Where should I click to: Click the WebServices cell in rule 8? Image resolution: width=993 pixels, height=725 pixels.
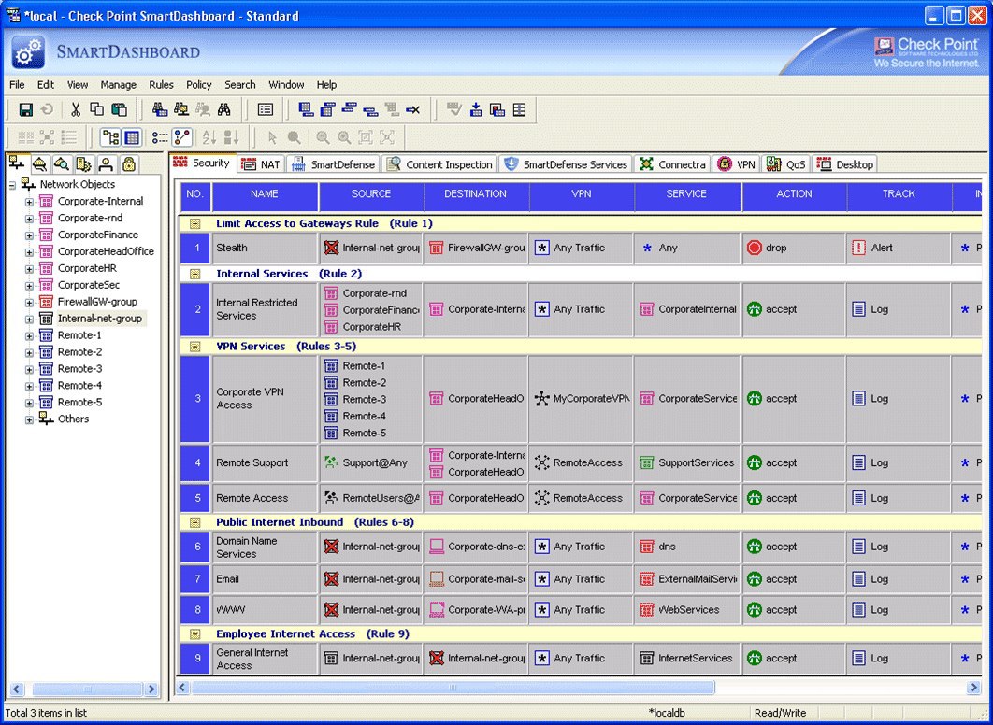pos(687,610)
